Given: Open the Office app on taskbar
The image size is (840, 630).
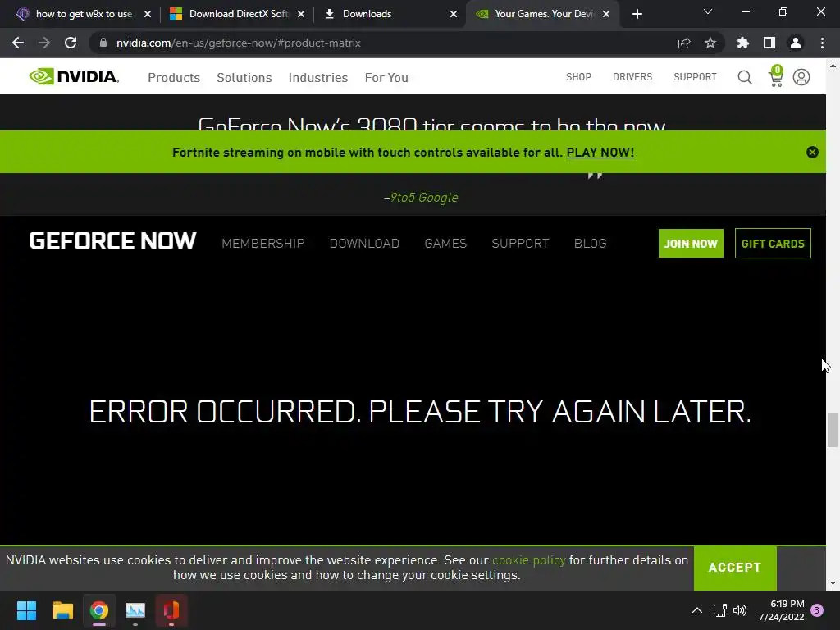Looking at the screenshot, I should tap(171, 610).
